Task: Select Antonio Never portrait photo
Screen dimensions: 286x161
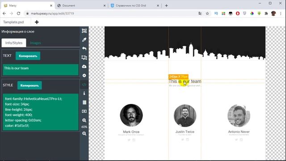Action: [239, 116]
